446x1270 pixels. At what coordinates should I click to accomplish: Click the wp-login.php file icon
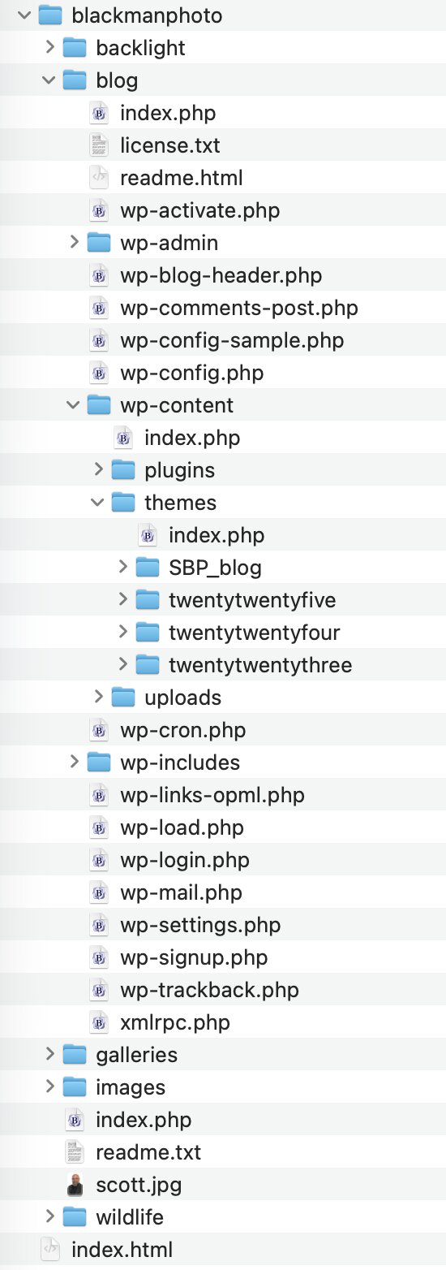(99, 860)
